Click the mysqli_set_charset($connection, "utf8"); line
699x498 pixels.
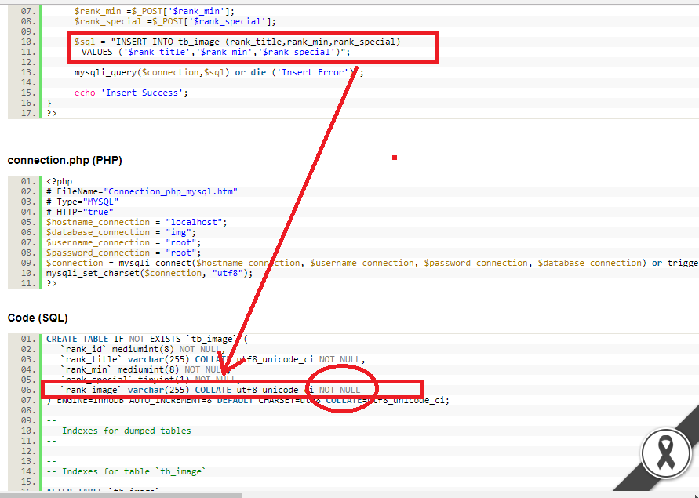[x=149, y=273]
